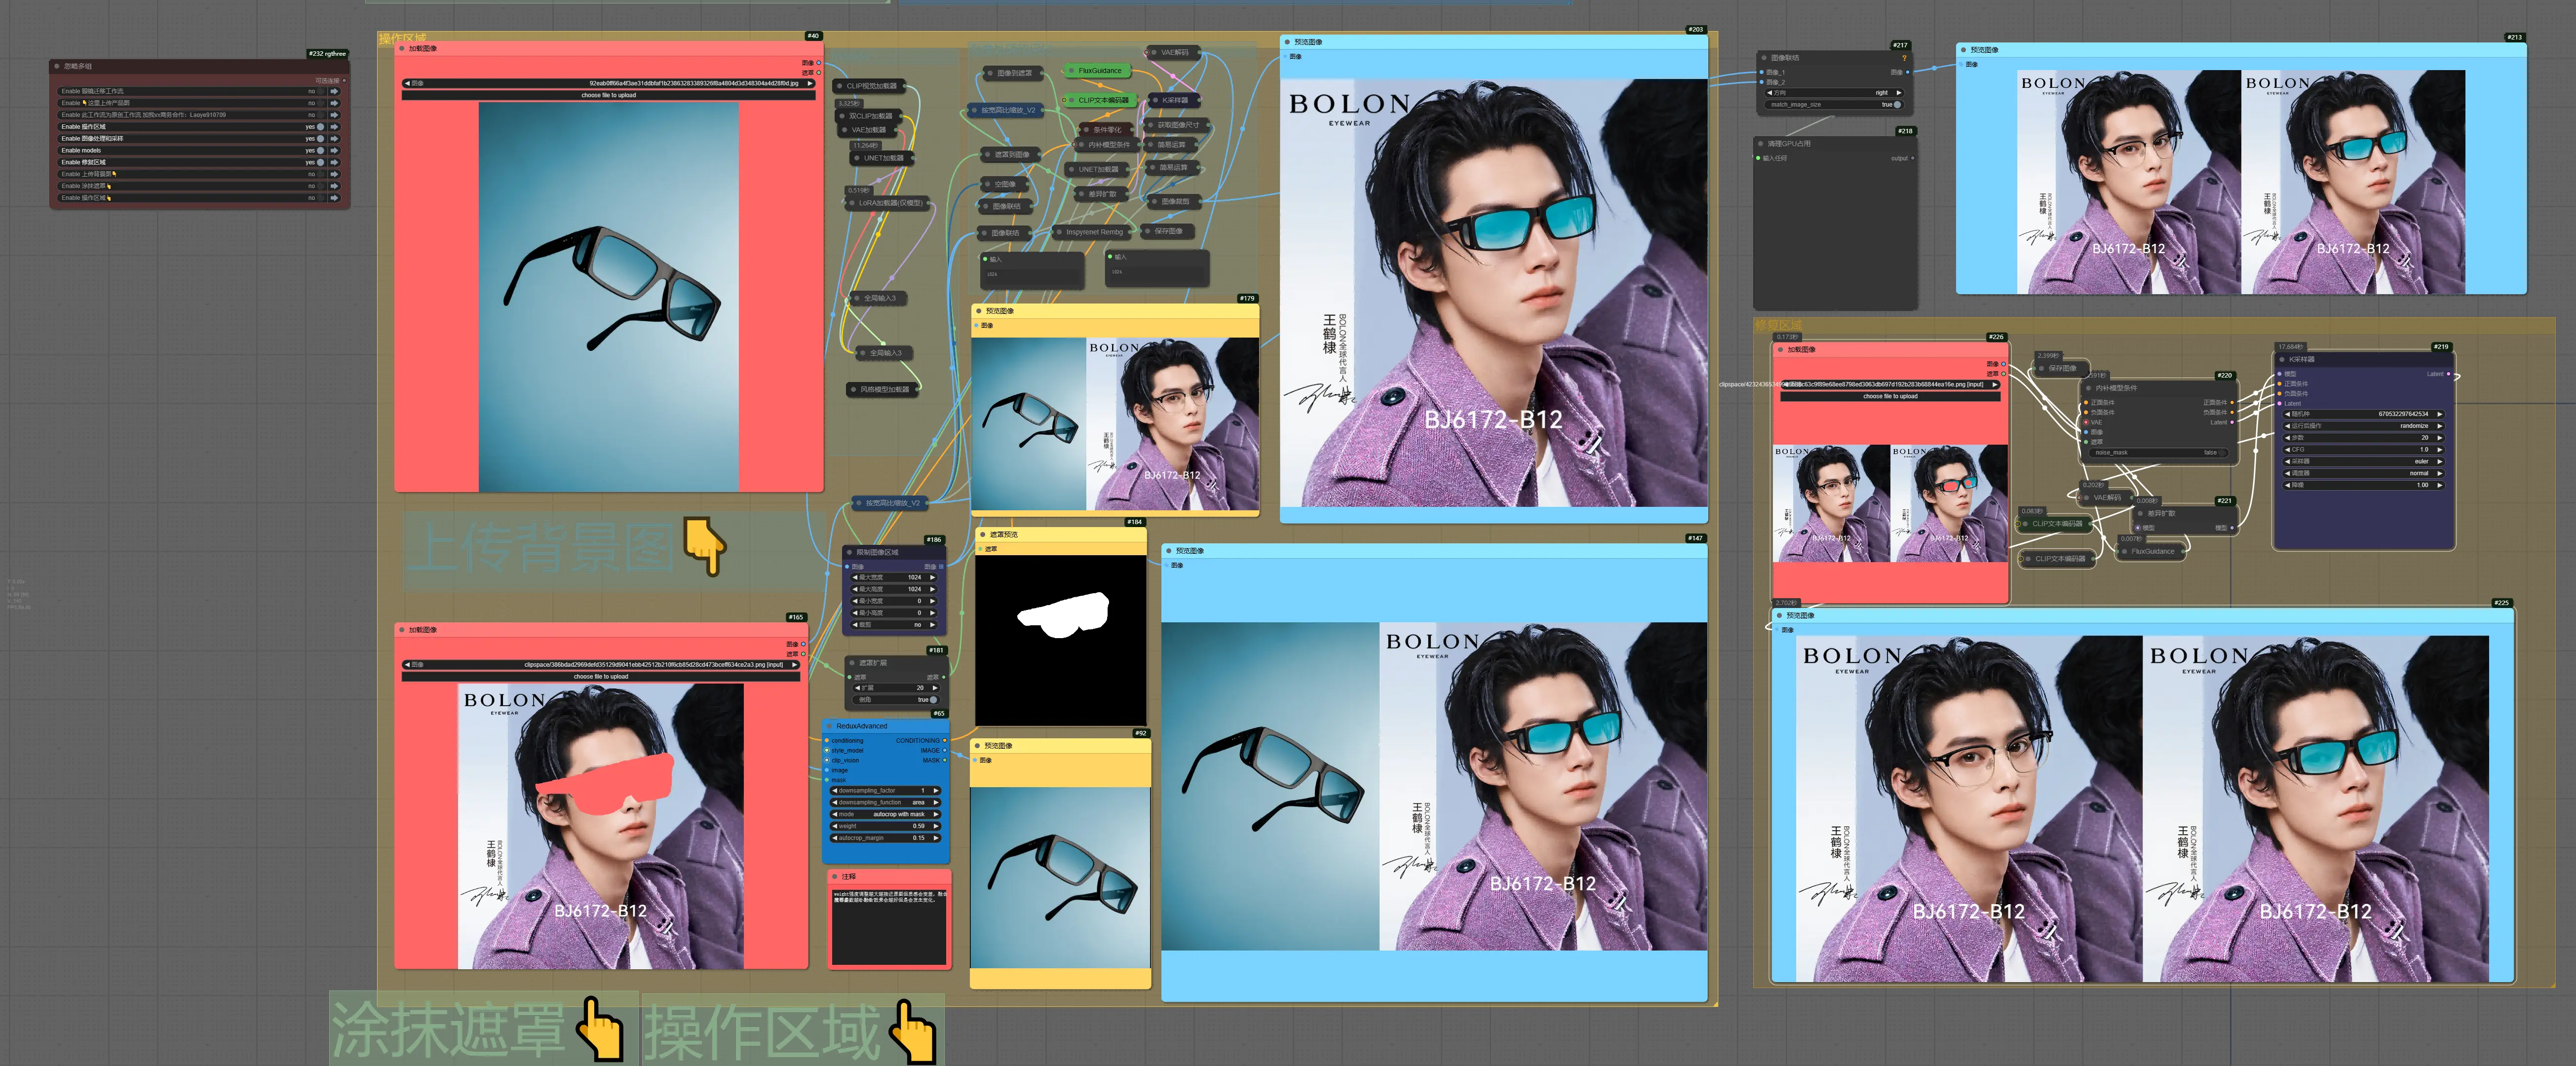Decrease CFG value with left arrow
The image size is (2576, 1066).
coord(2288,450)
